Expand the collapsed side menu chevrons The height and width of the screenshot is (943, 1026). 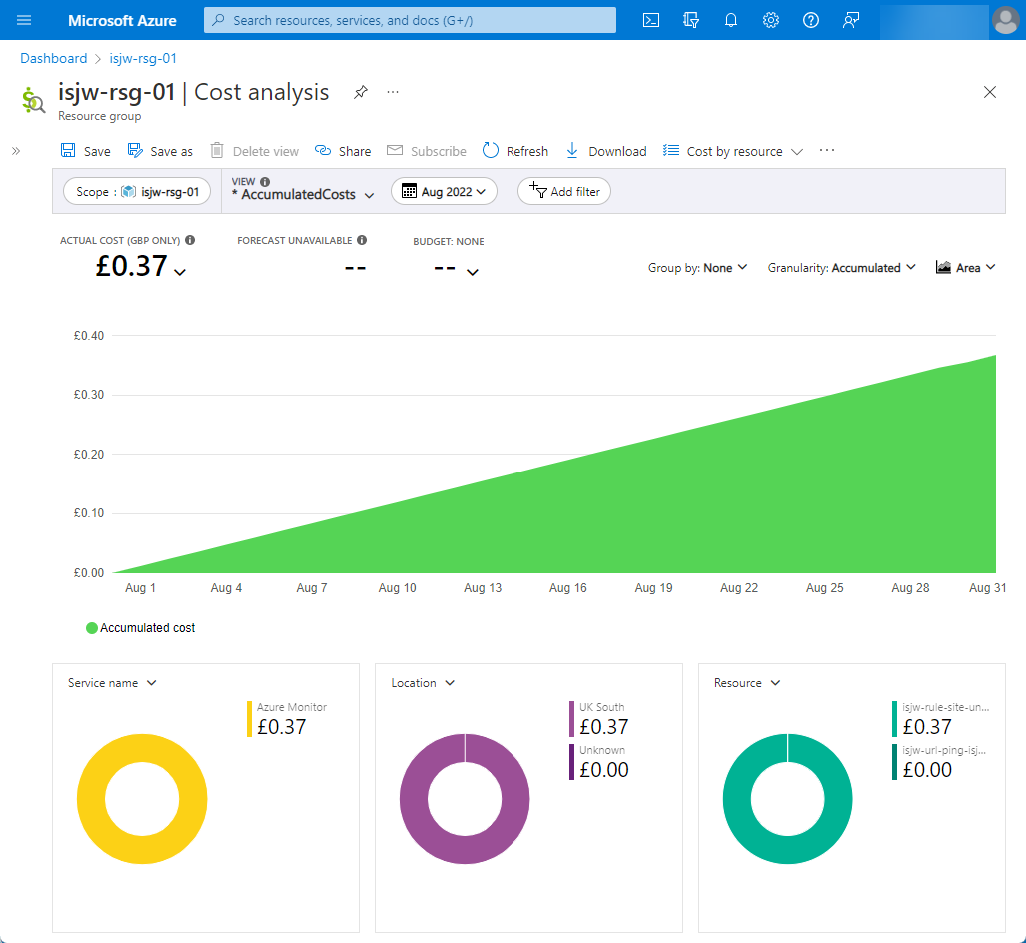(x=16, y=151)
